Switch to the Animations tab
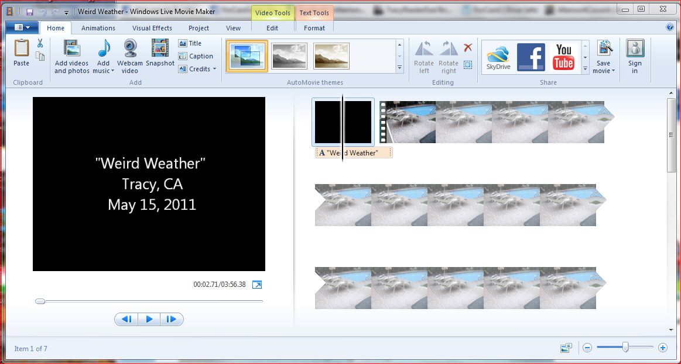 98,28
